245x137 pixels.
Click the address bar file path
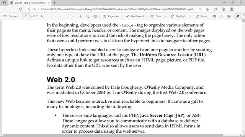[x=118, y=9]
